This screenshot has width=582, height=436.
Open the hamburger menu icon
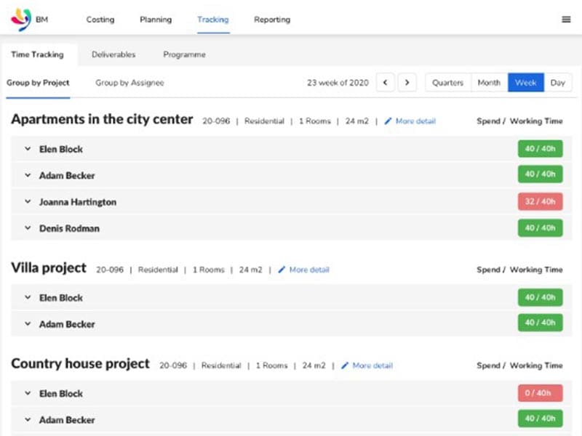[566, 20]
